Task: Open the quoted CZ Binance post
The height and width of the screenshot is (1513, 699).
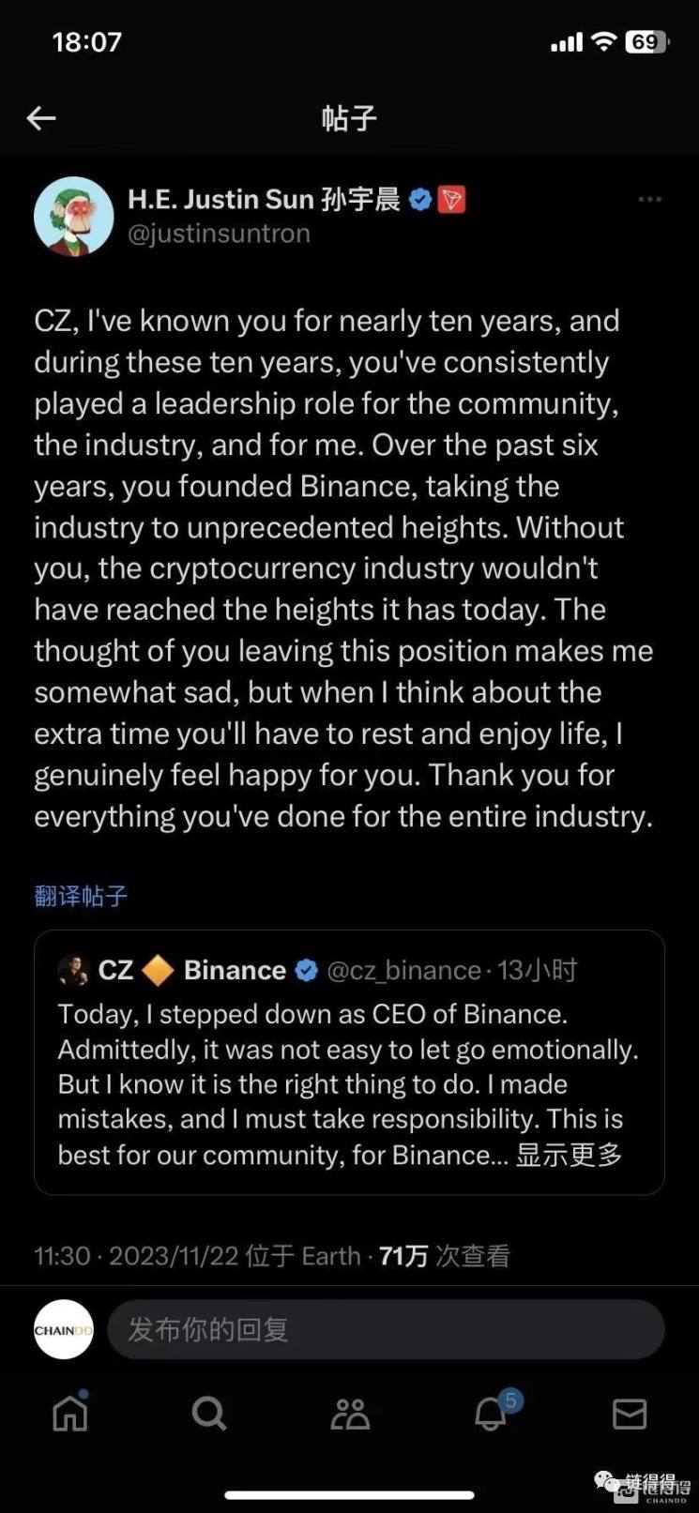Action: pyautogui.click(x=349, y=1079)
